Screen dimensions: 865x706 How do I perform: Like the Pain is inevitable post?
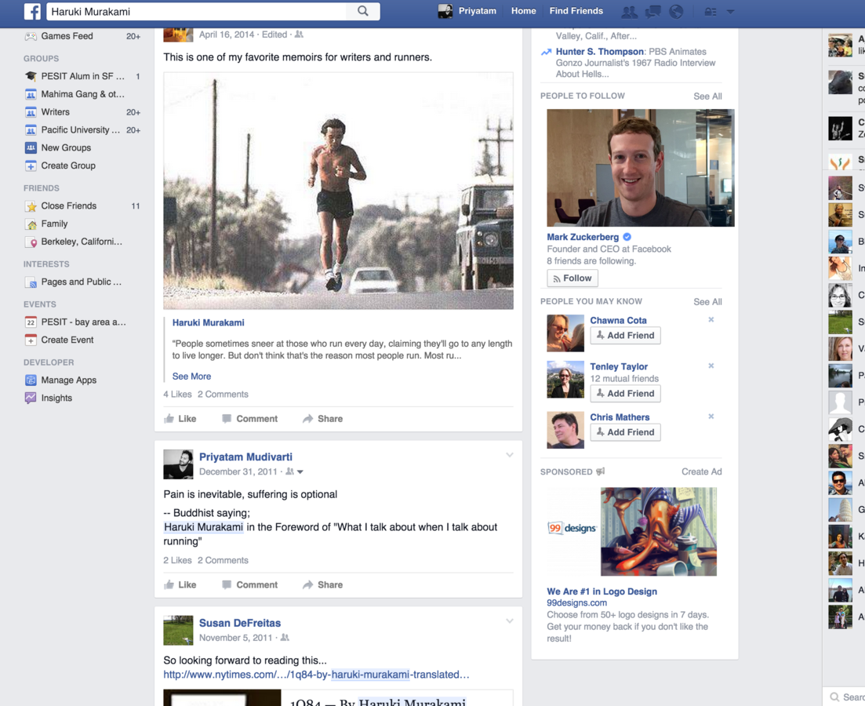180,584
